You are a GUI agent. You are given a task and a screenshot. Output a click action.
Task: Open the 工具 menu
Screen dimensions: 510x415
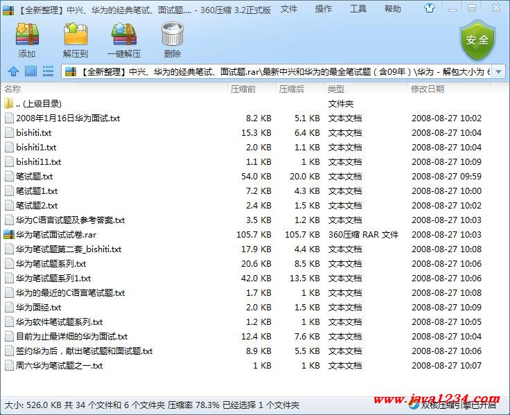358,9
